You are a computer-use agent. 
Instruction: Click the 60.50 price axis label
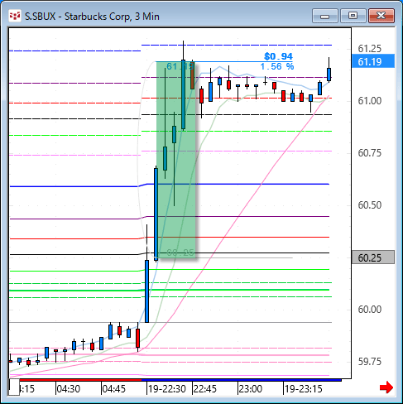click(x=369, y=205)
